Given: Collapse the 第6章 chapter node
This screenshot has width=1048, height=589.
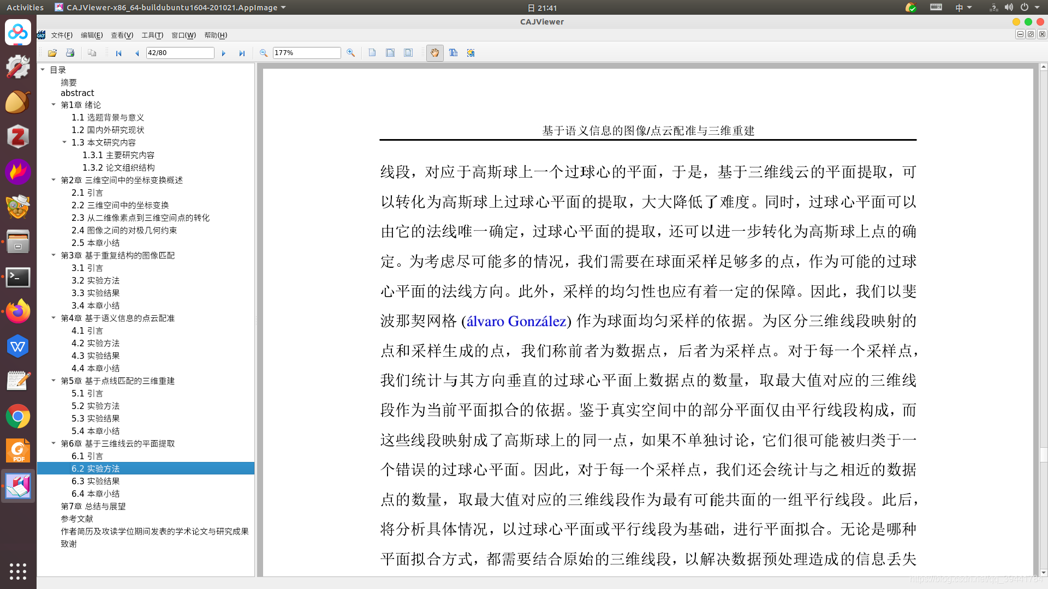Looking at the screenshot, I should 53,443.
